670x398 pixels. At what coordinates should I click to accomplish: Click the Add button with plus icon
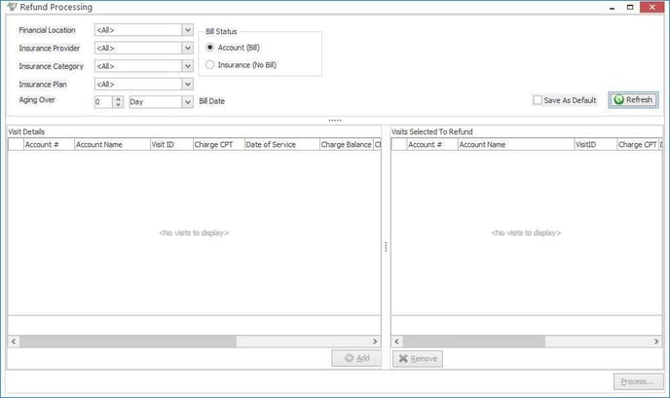[355, 359]
